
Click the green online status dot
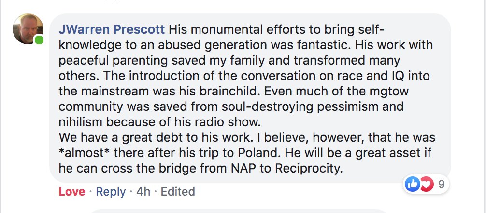[x=39, y=40]
